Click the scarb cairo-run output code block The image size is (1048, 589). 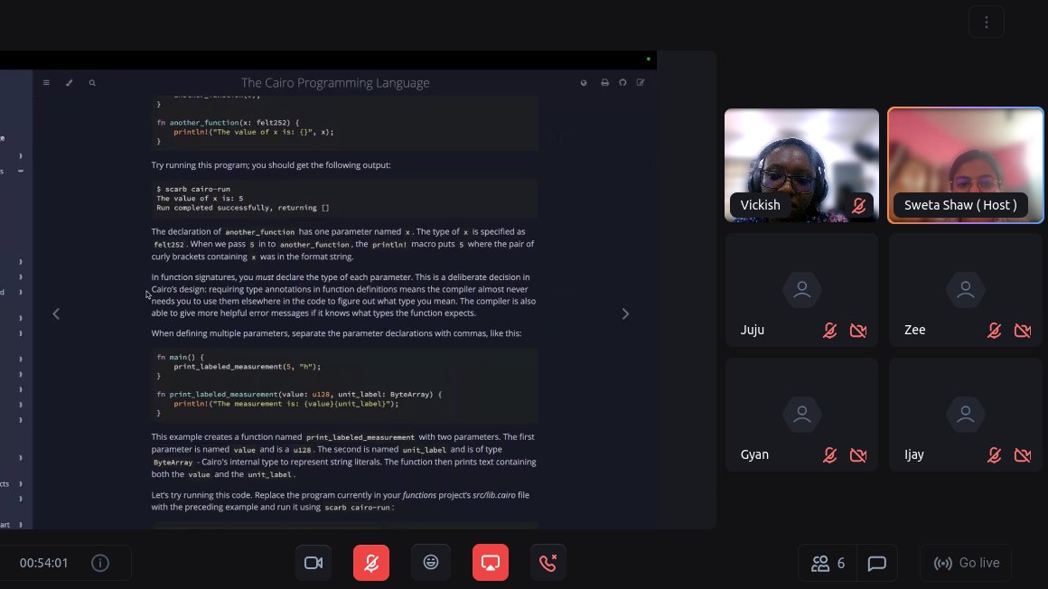click(x=345, y=199)
